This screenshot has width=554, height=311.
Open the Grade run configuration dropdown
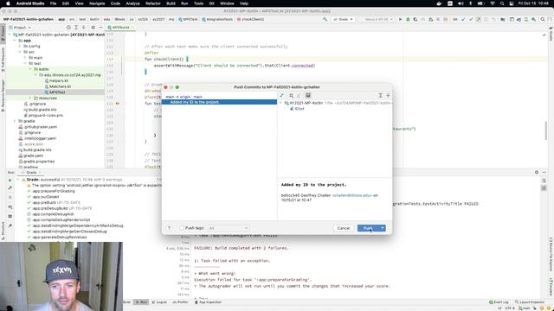click(343, 19)
